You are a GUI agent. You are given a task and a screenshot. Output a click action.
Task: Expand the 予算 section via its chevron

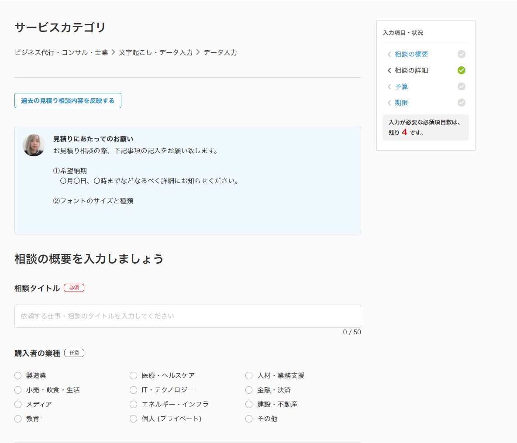click(389, 86)
